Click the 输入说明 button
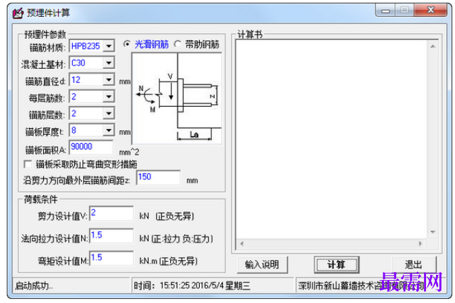The height and width of the screenshot is (303, 455). pos(263,265)
